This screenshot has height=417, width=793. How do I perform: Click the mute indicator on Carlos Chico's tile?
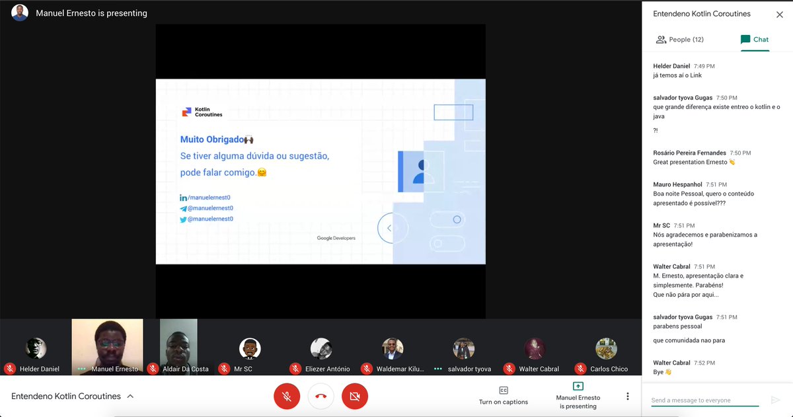pyautogui.click(x=580, y=369)
